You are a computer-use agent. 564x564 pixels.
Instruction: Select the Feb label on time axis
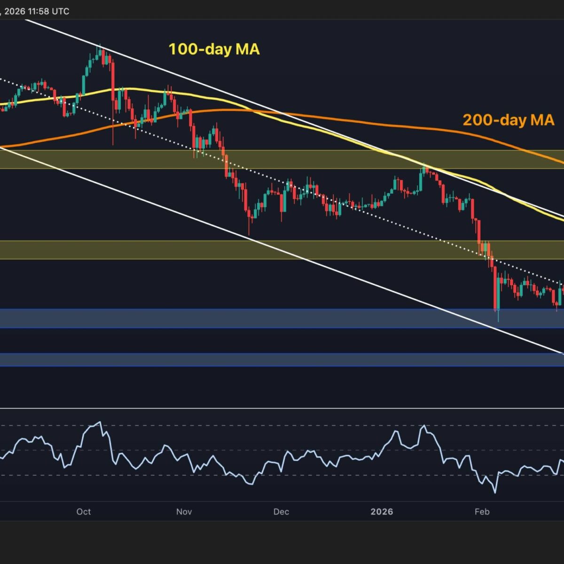(482, 511)
